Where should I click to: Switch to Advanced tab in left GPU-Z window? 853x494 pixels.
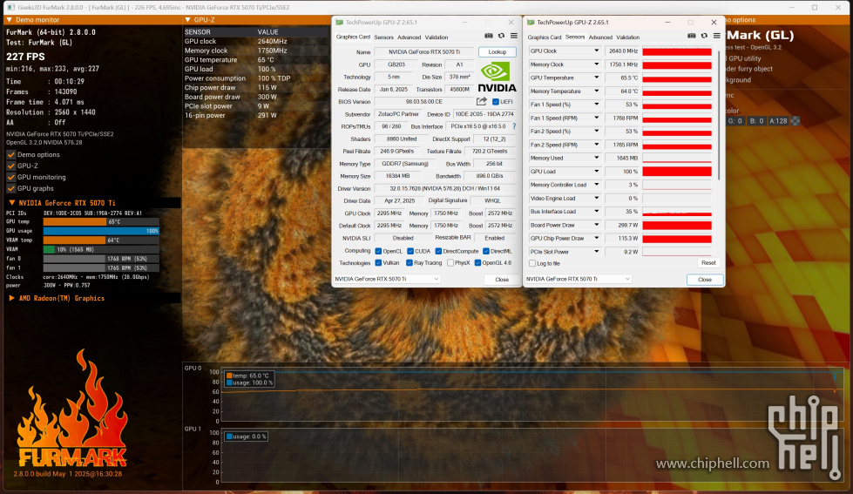410,37
